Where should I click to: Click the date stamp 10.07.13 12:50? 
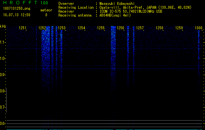(x=17, y=15)
